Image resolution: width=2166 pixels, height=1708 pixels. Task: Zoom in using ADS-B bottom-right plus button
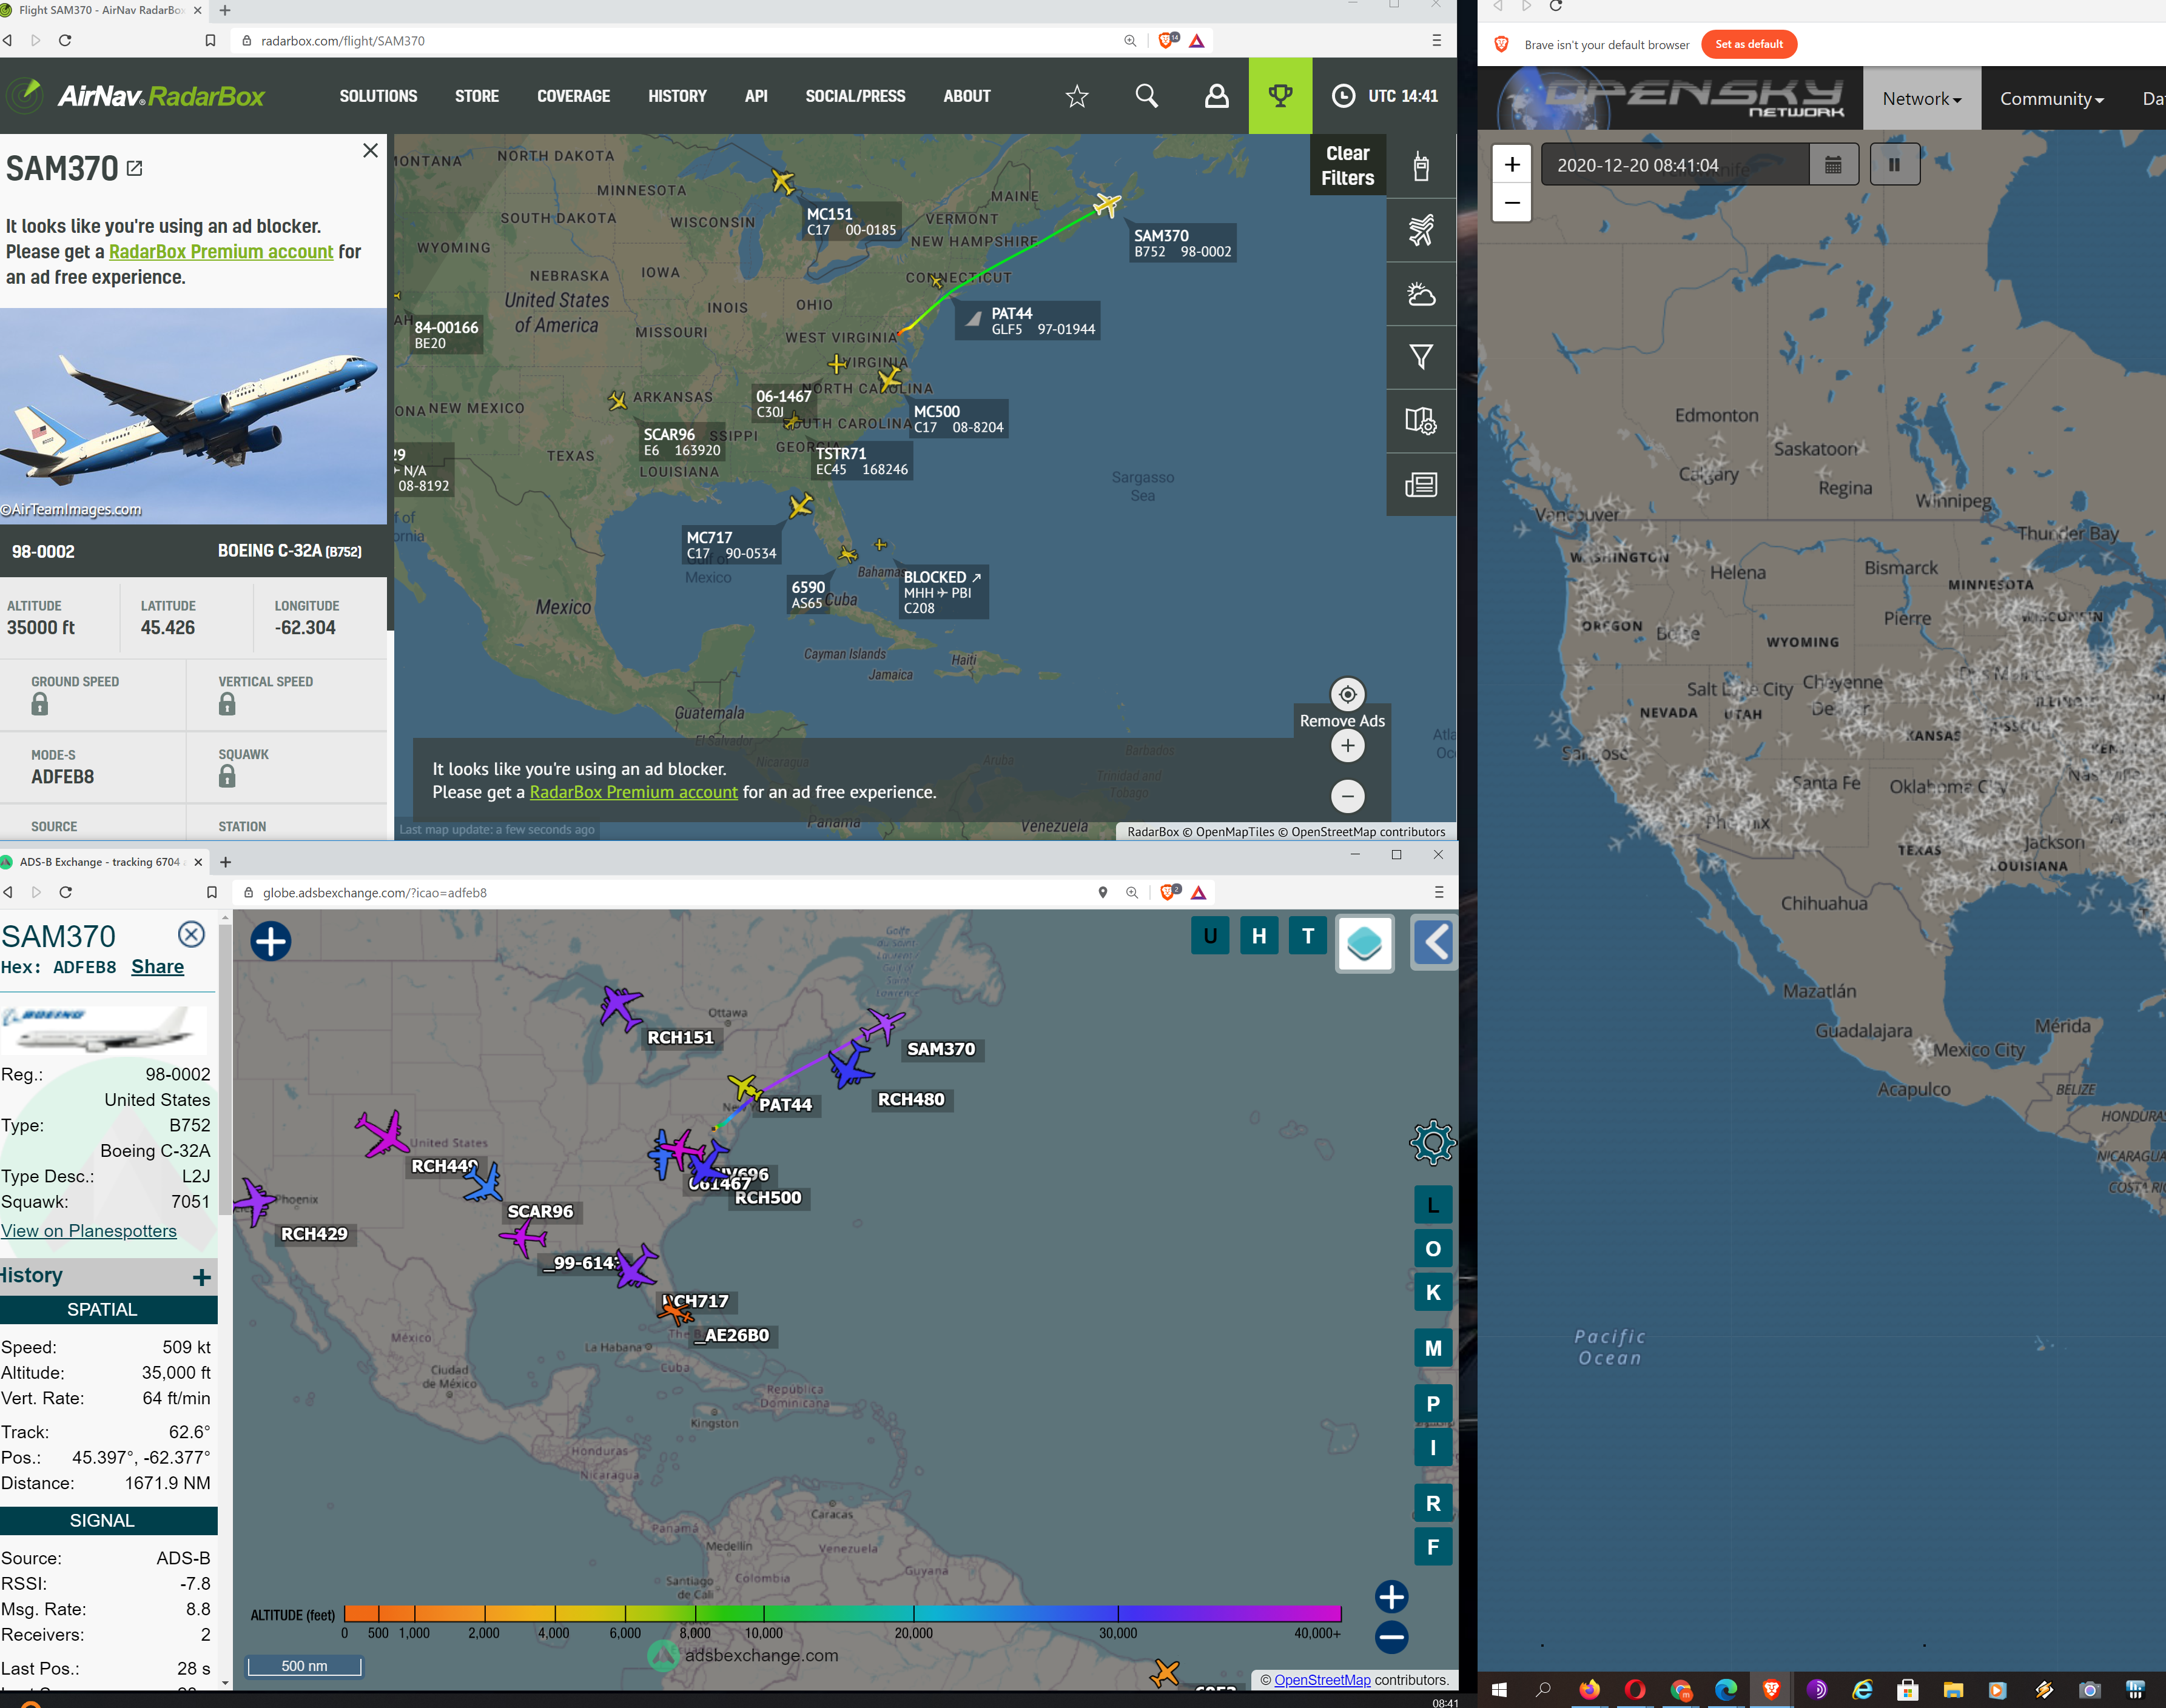(x=1391, y=1597)
